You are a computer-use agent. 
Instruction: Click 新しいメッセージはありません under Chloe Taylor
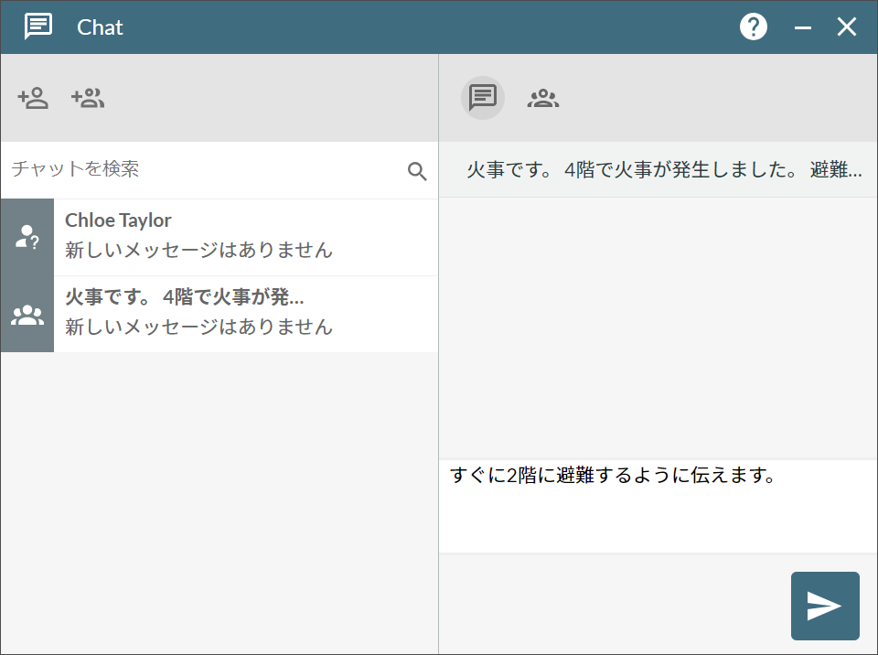point(198,250)
